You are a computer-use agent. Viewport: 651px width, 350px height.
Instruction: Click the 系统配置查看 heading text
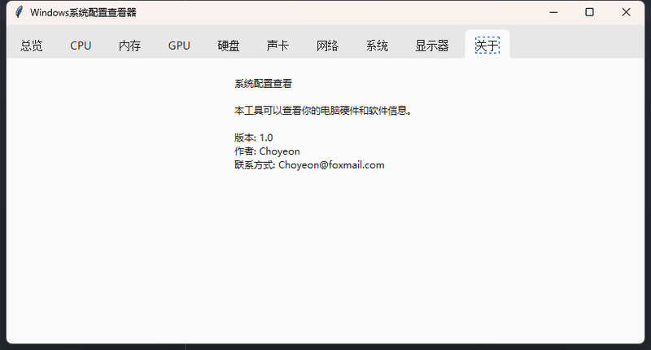pyautogui.click(x=263, y=84)
